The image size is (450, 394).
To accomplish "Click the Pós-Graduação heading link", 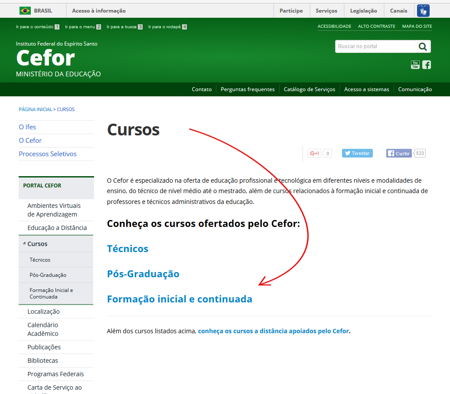I will tap(143, 274).
